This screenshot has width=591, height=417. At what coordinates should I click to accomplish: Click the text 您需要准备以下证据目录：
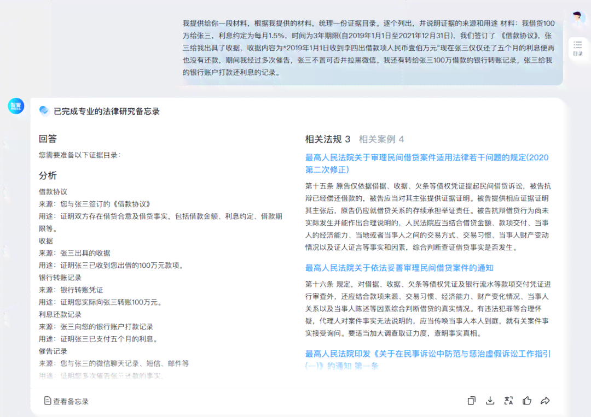(x=80, y=155)
